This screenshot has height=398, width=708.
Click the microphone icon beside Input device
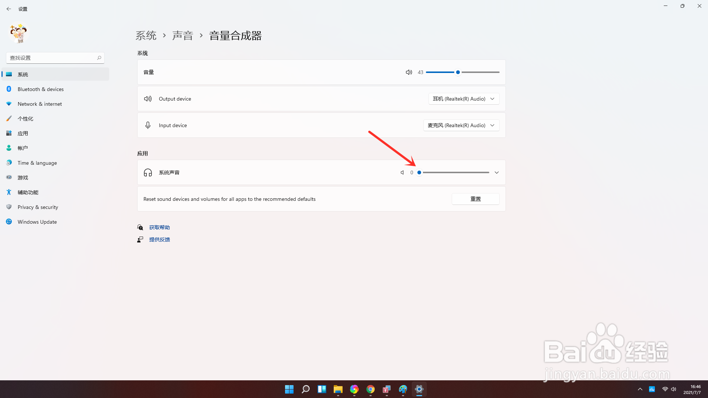[x=148, y=125]
